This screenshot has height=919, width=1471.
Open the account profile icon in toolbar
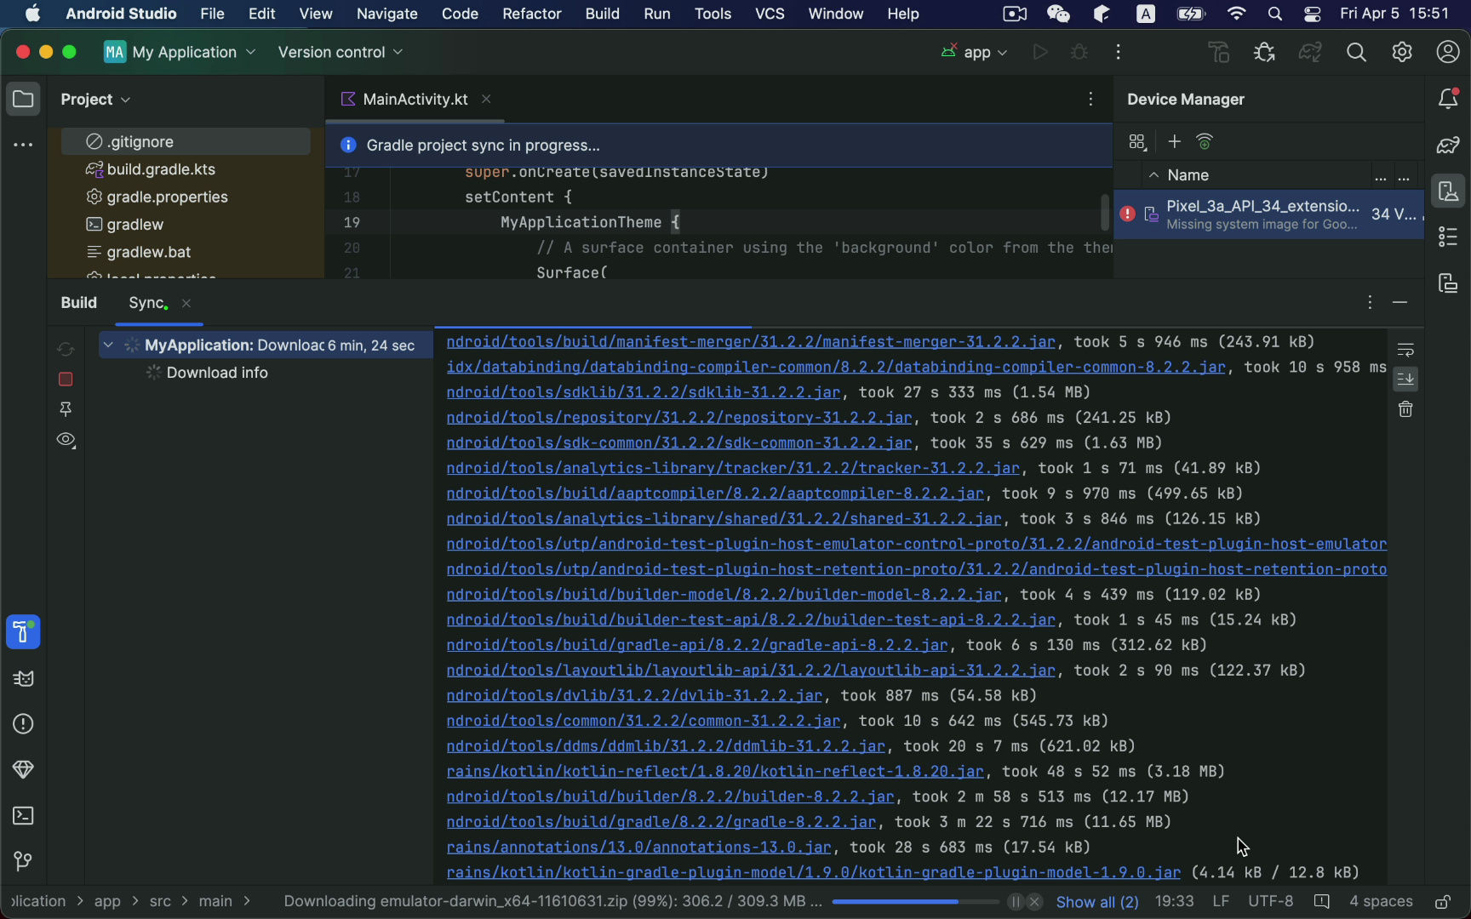(x=1448, y=53)
